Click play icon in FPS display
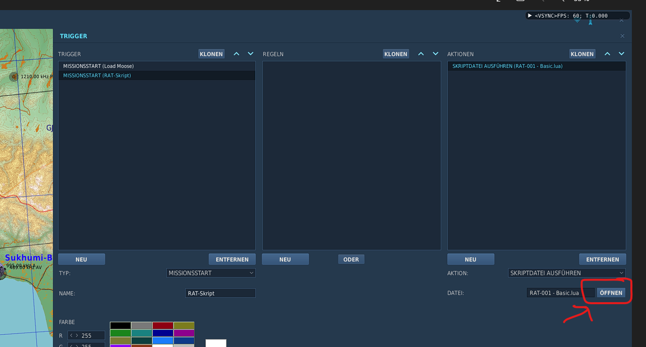 (530, 16)
